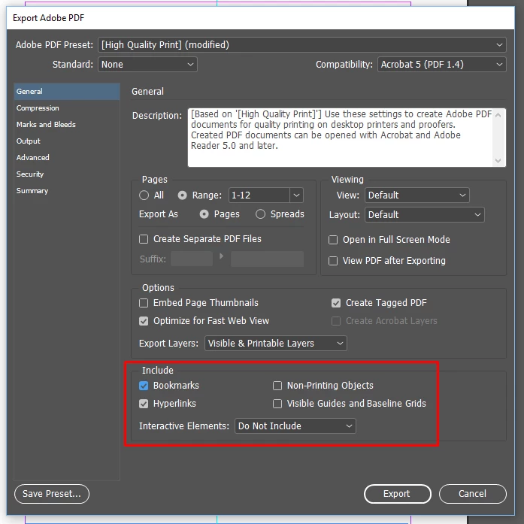Viewport: 524px width, 524px height.
Task: Open the Standard dropdown set to None
Action: pos(147,65)
